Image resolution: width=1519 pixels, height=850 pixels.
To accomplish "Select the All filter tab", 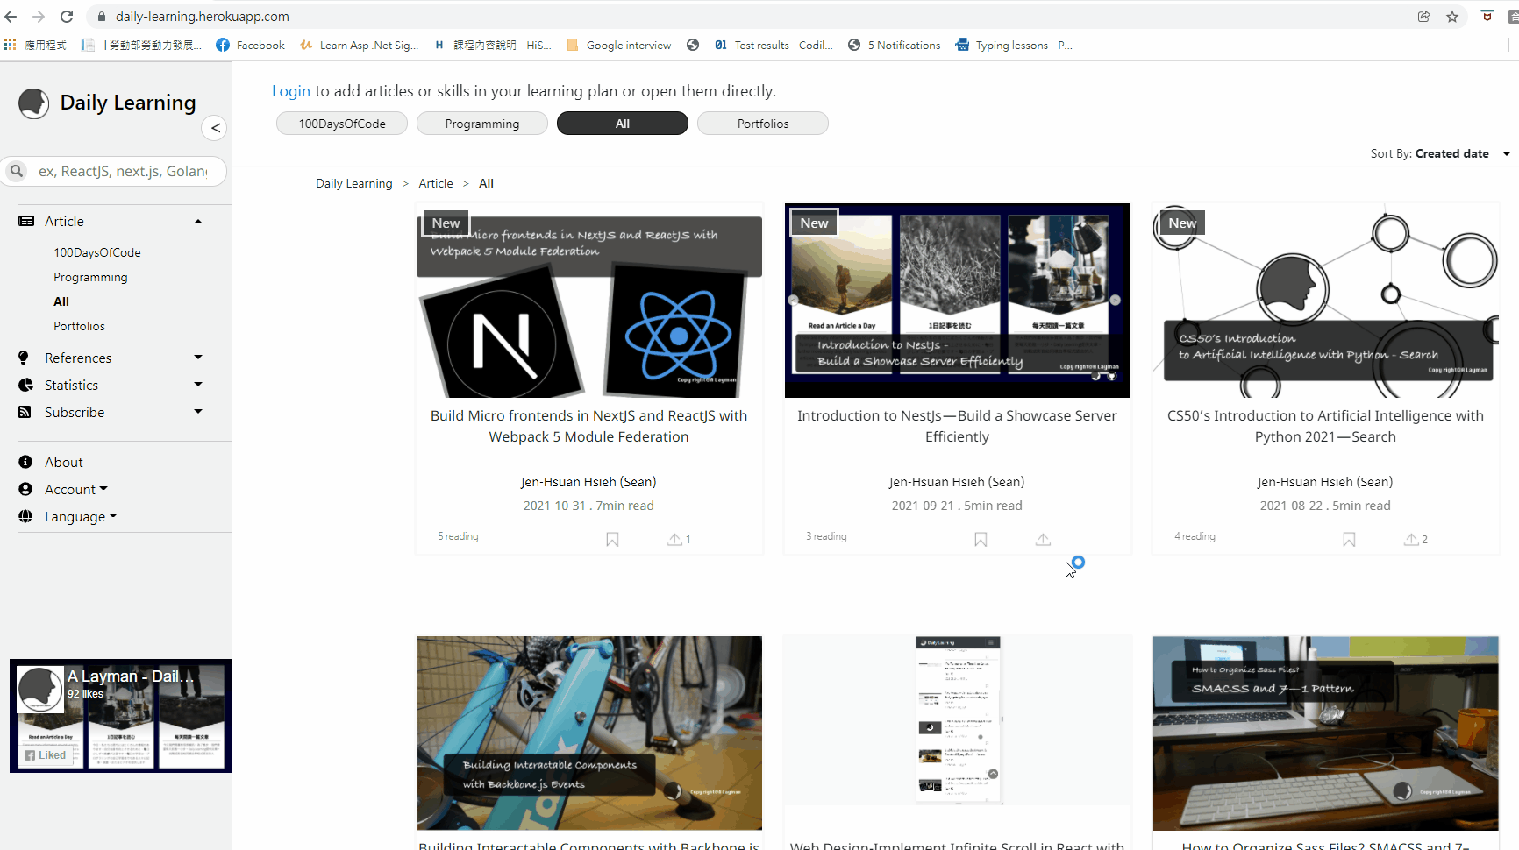I will click(x=623, y=124).
